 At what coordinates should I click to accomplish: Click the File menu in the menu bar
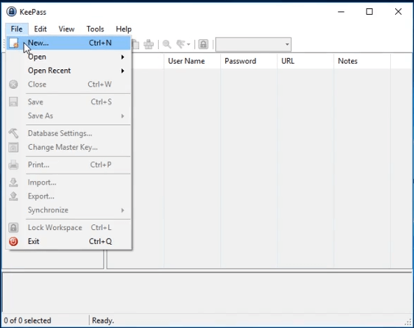pyautogui.click(x=17, y=29)
